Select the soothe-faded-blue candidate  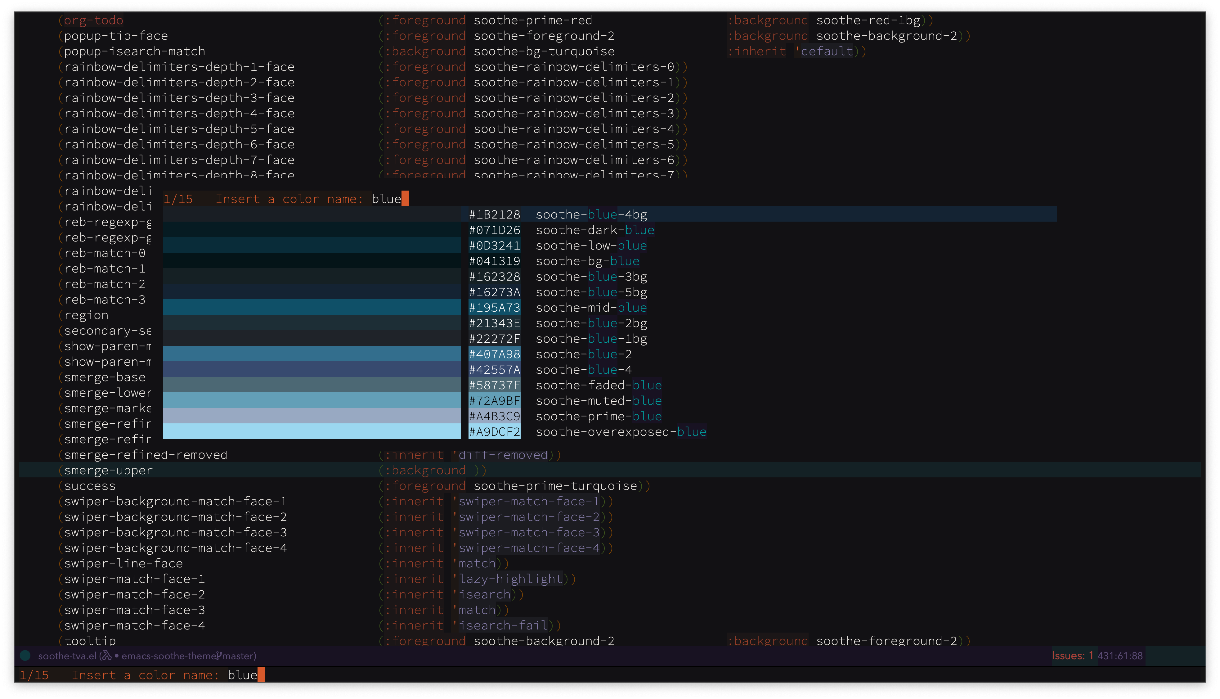click(598, 385)
